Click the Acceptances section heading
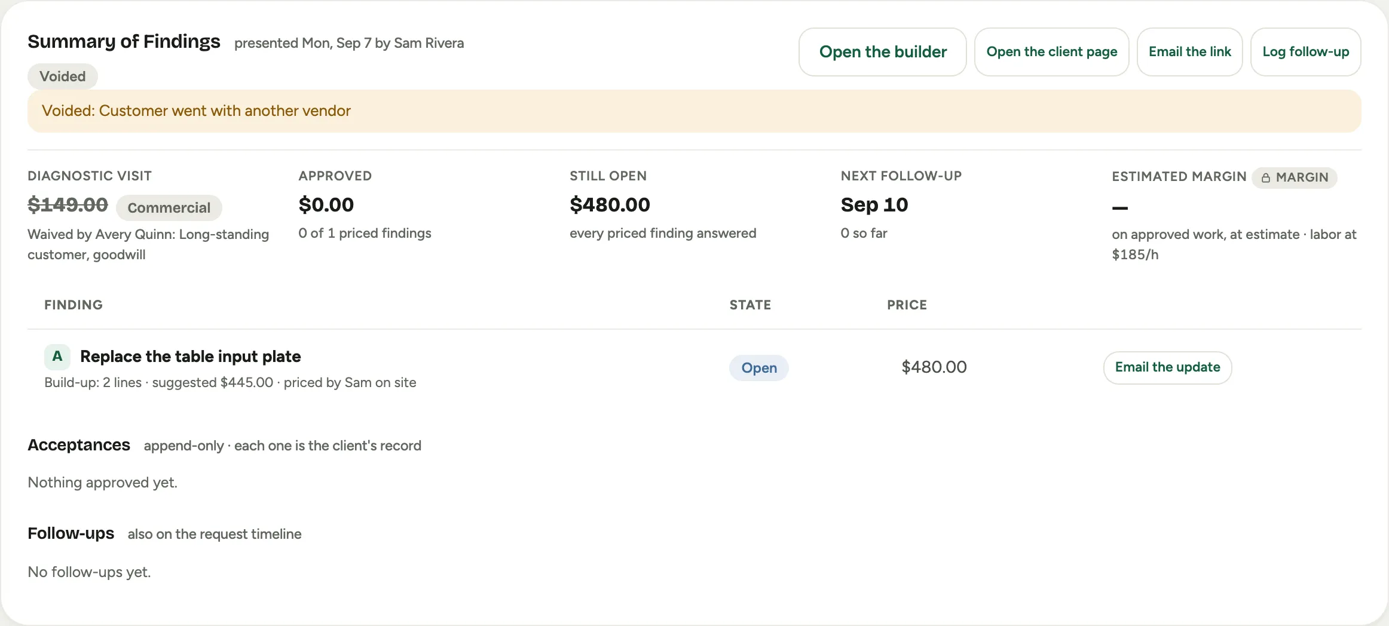Viewport: 1389px width, 626px height. 79,445
